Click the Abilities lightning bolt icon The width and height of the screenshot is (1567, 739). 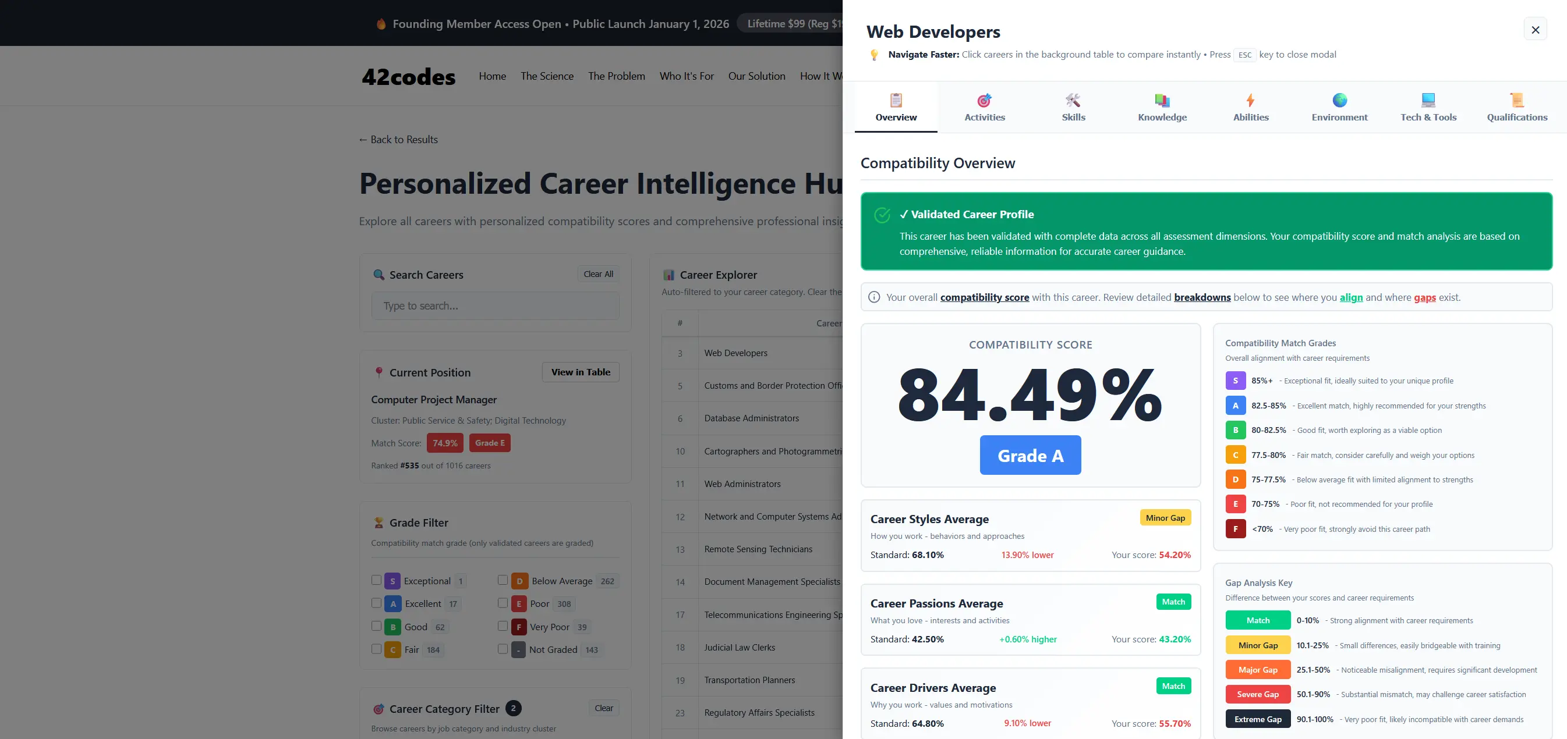click(x=1250, y=100)
